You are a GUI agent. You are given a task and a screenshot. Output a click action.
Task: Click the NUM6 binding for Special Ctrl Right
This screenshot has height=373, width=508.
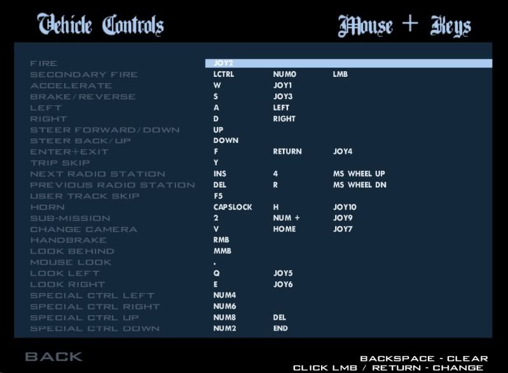pos(224,306)
